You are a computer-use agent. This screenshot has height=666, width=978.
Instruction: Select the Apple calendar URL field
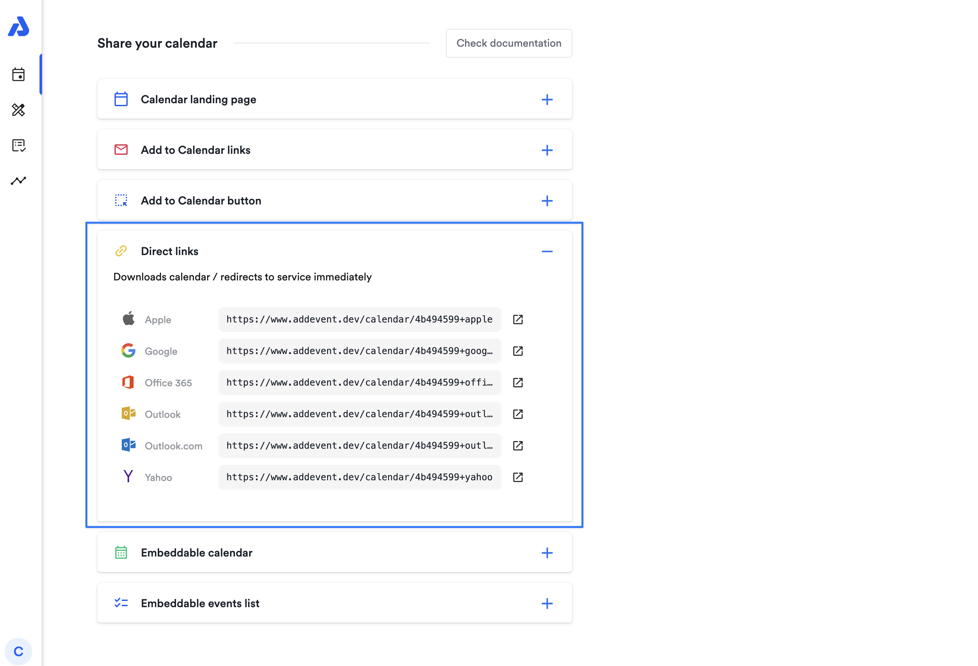point(359,320)
